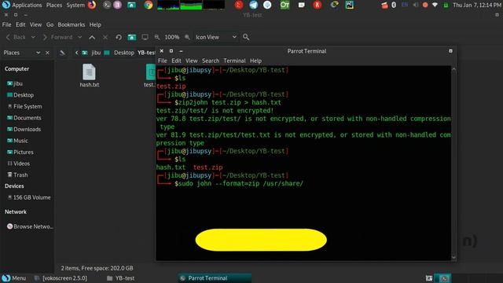Click the Zoom Out magnifier icon

pyautogui.click(x=157, y=37)
